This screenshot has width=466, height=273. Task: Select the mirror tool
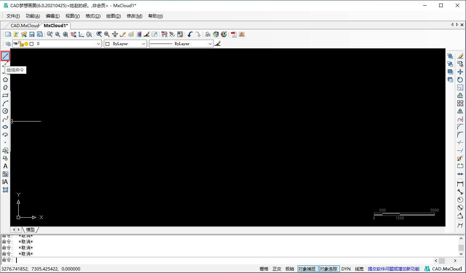tap(460, 111)
